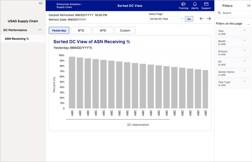Collapse the left navigation pane

41,3
